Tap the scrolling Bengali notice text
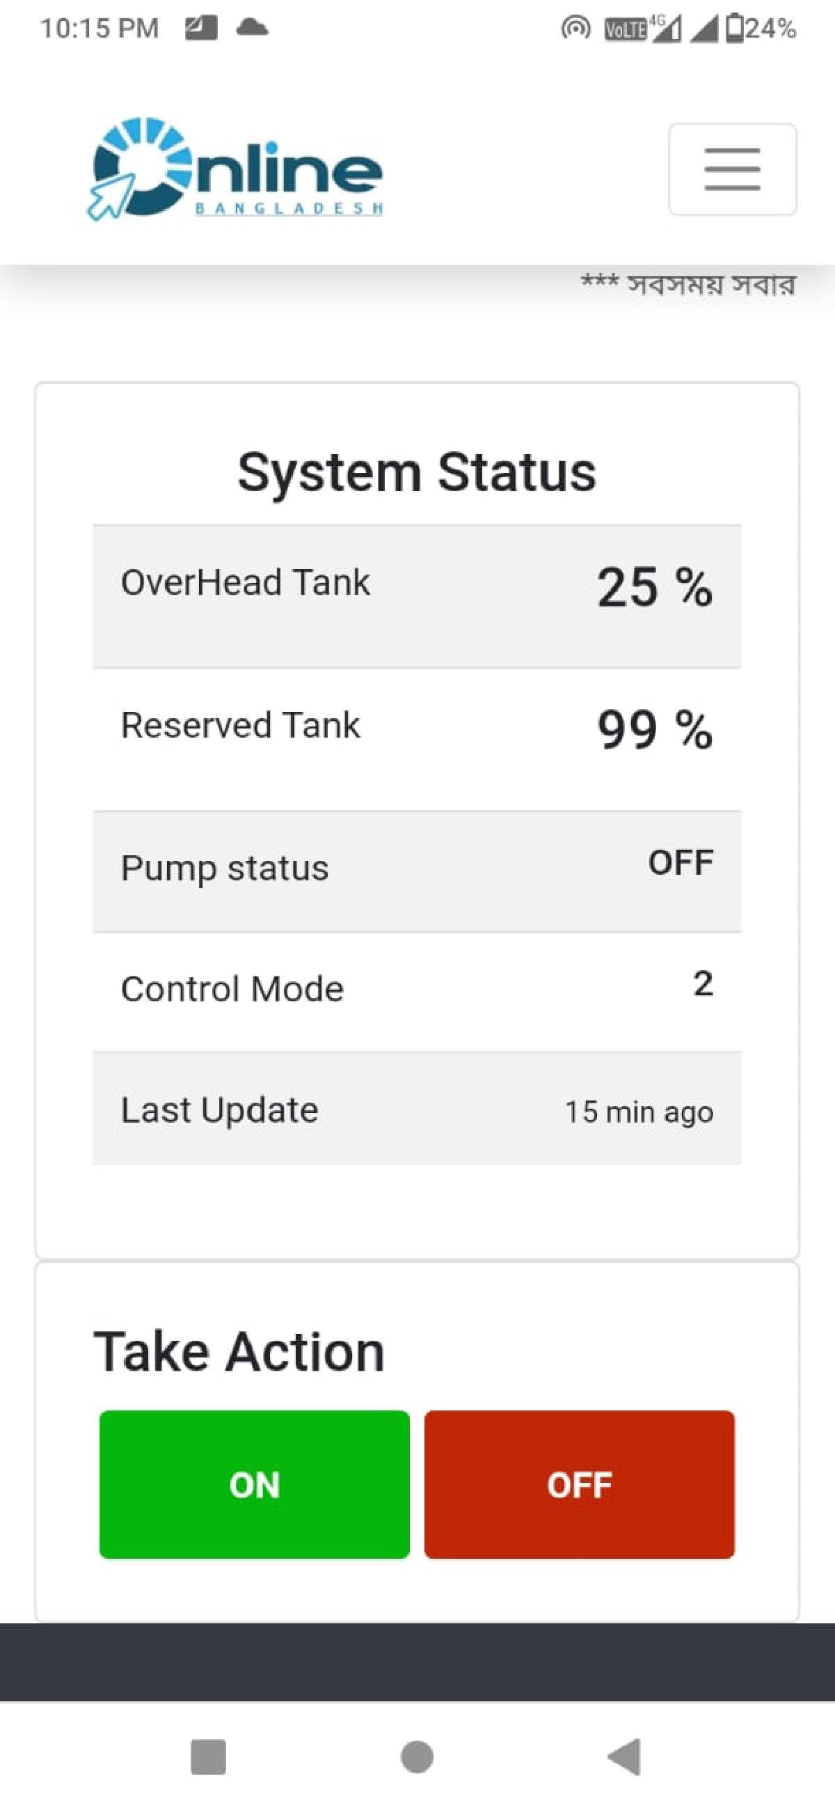Image resolution: width=835 pixels, height=1813 pixels. point(688,284)
